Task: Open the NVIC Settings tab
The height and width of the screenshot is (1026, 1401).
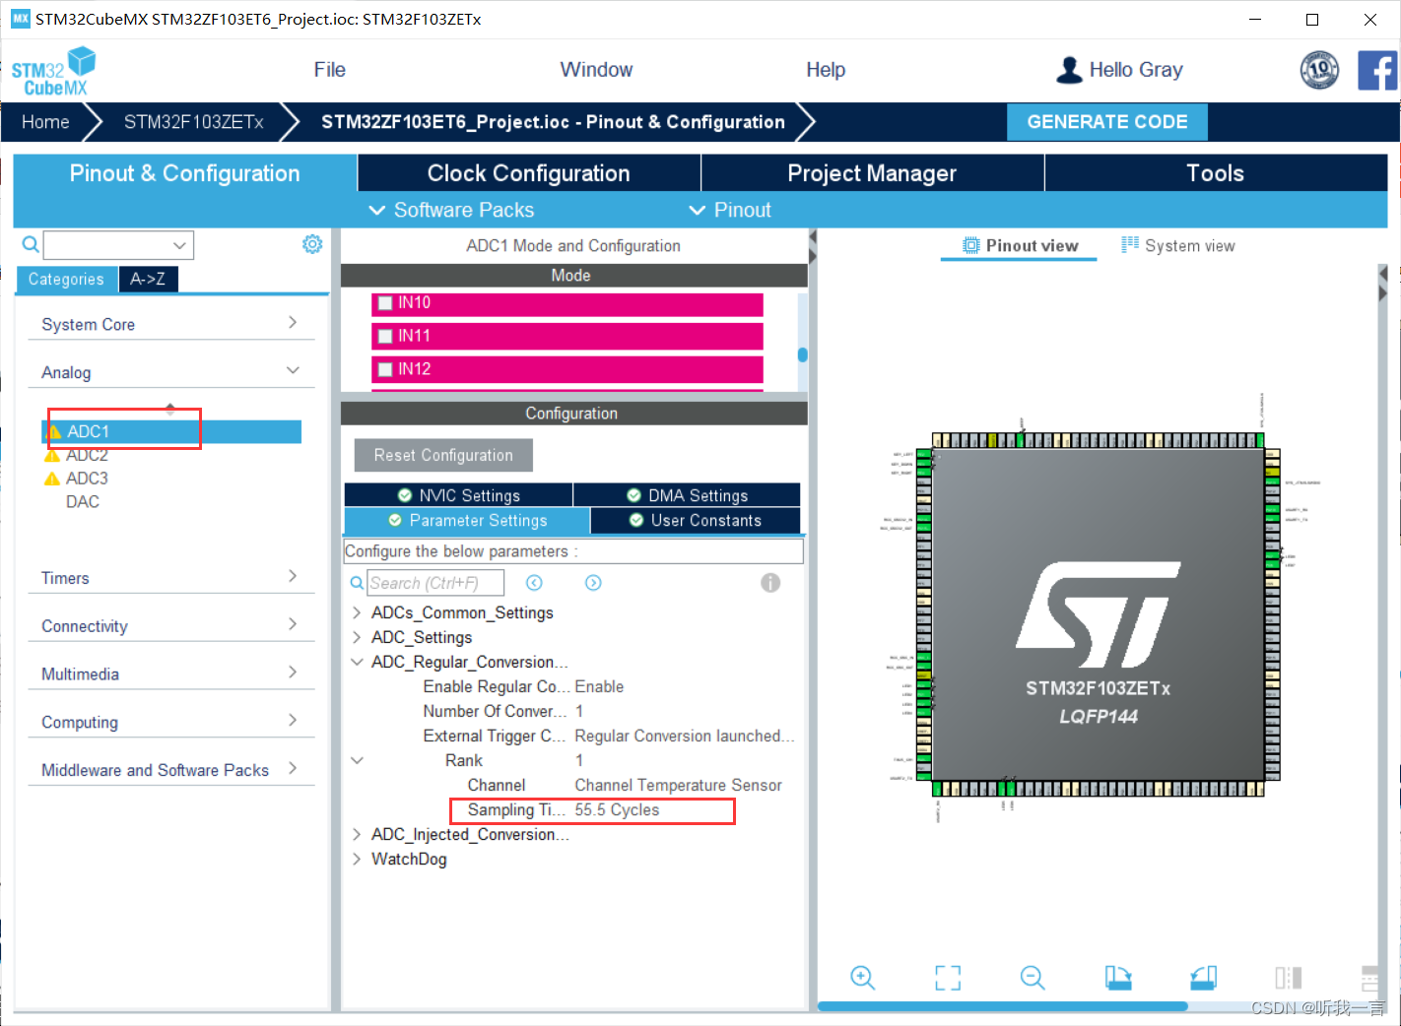Action: 459,495
